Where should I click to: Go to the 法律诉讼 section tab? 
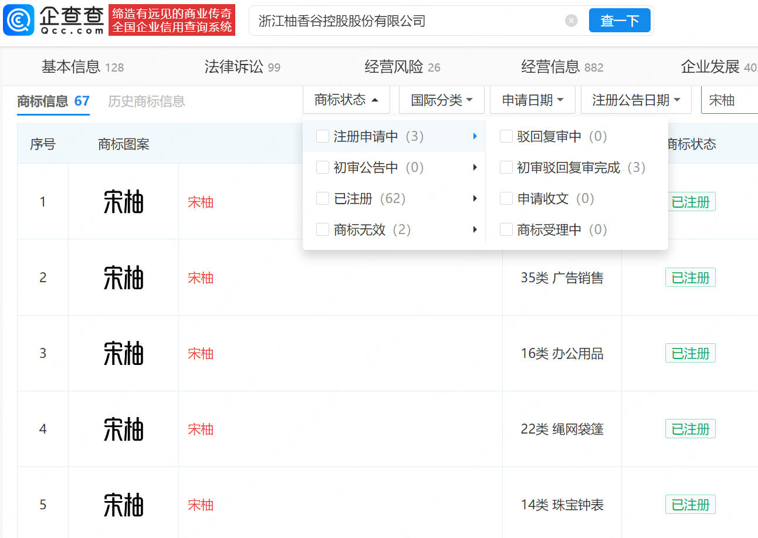point(242,67)
